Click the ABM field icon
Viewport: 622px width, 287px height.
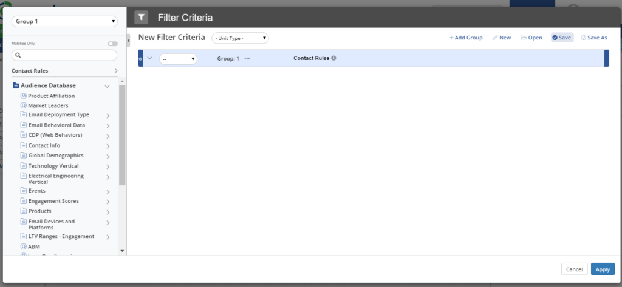pyautogui.click(x=24, y=246)
